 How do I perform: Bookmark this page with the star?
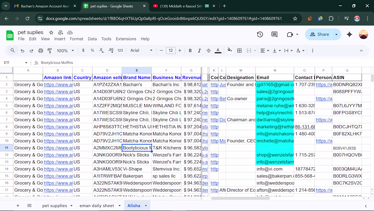click(x=295, y=19)
